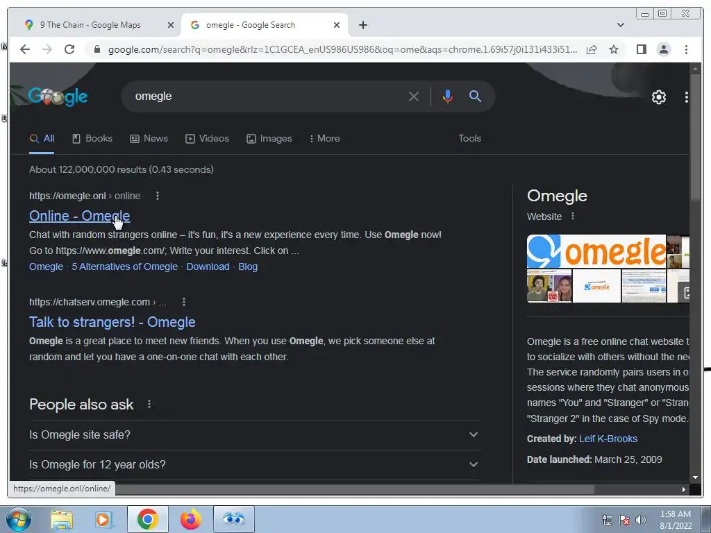
Task: Click the volume speaker tray icon
Action: (x=640, y=520)
